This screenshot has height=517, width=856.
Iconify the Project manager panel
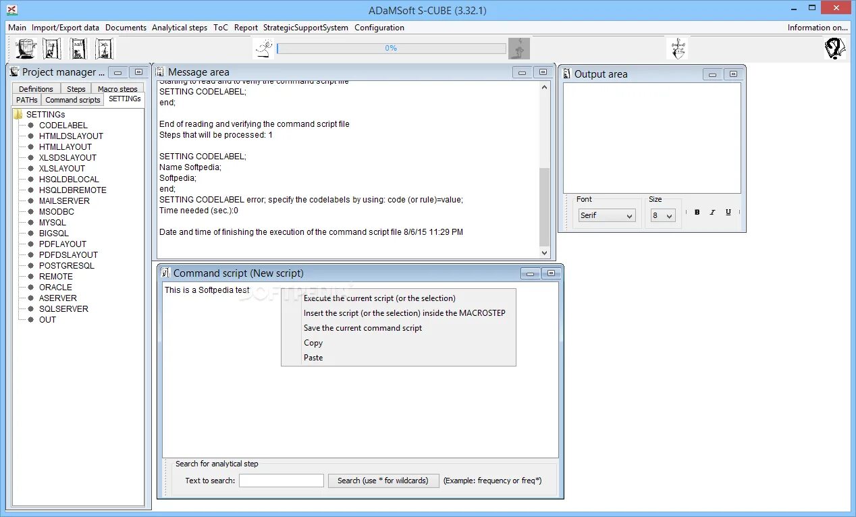coord(118,72)
